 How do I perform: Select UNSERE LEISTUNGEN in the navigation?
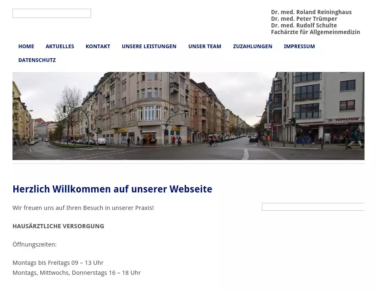coord(149,47)
